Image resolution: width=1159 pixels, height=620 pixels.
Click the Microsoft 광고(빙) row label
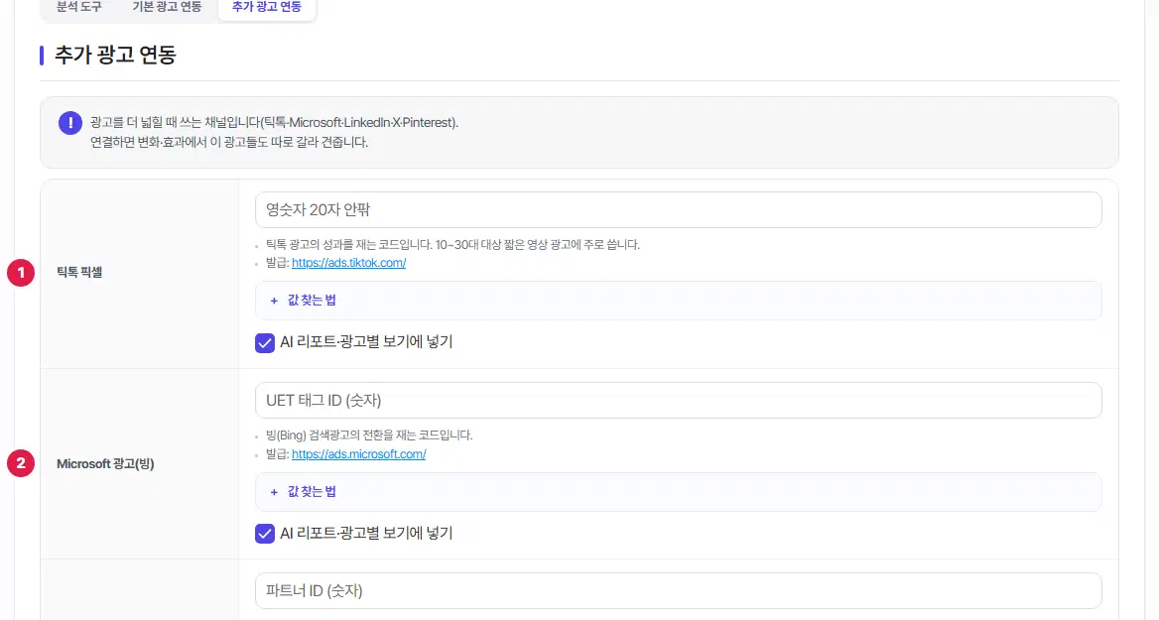click(x=105, y=464)
